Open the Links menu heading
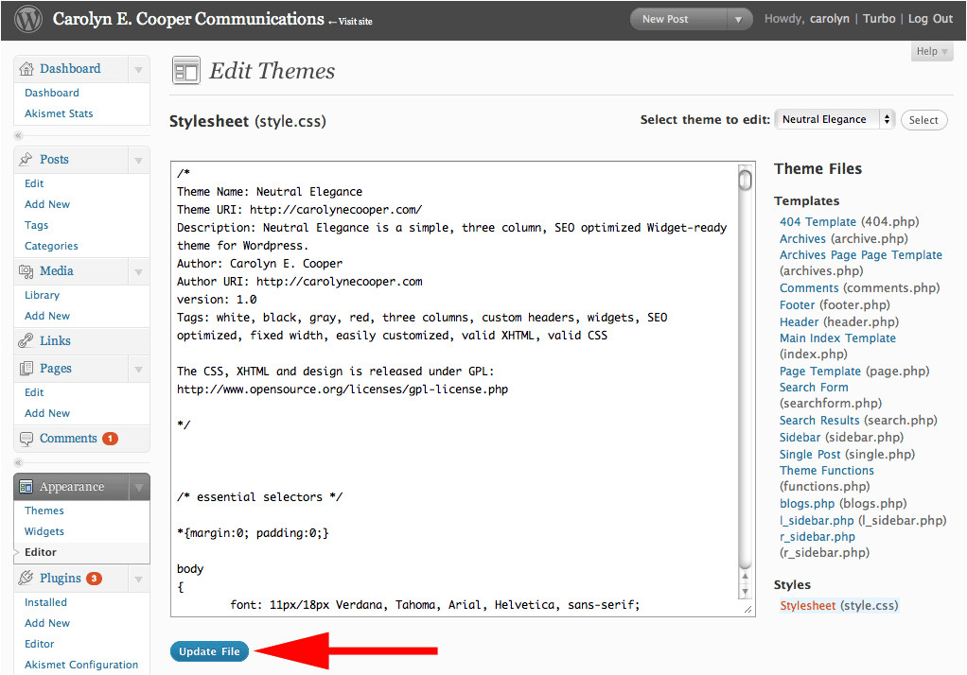Image resolution: width=967 pixels, height=675 pixels. pos(56,340)
